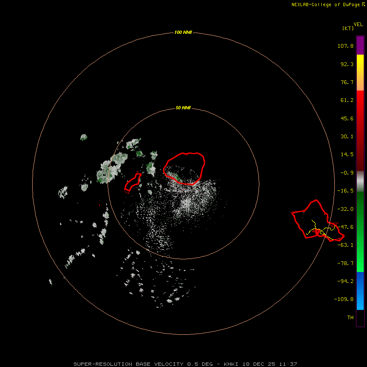Pick the purple segment of the velocity color bar
Image resolution: width=367 pixels, height=367 pixels.
coord(360,45)
